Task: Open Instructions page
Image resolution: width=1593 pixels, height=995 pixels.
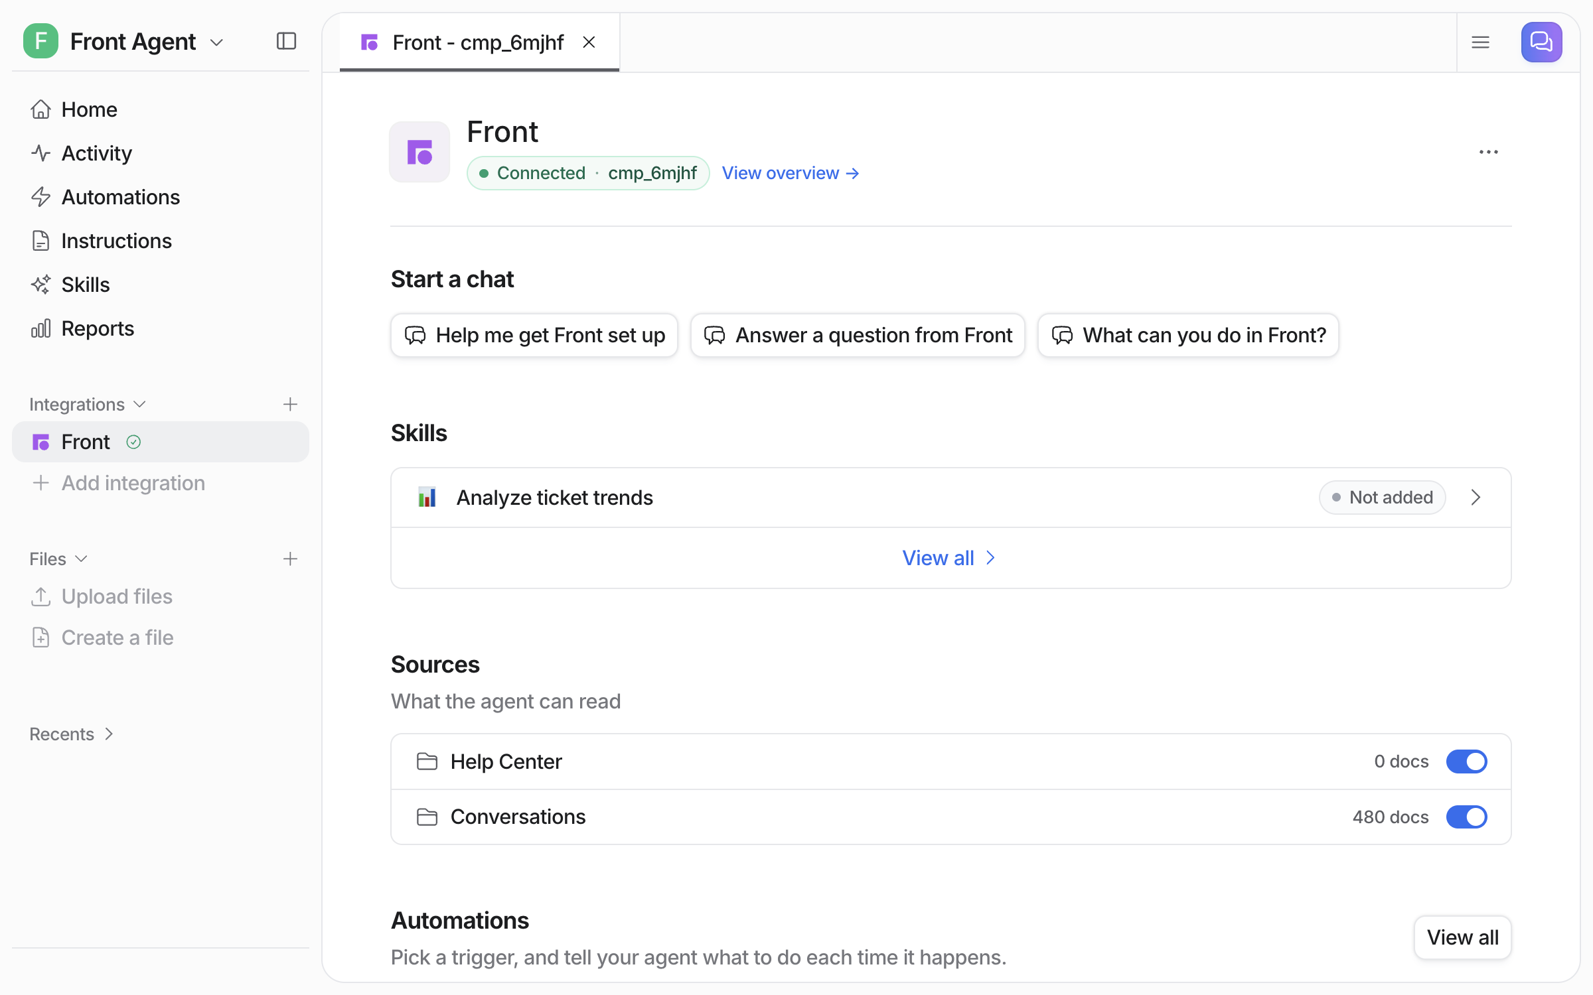Action: (x=161, y=241)
